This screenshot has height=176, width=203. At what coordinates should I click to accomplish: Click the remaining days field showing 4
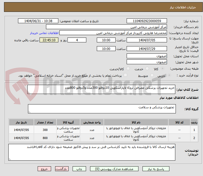(x=77, y=40)
